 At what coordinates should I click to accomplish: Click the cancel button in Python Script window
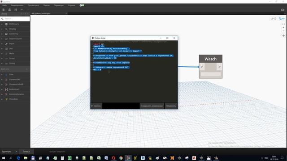tap(171, 106)
